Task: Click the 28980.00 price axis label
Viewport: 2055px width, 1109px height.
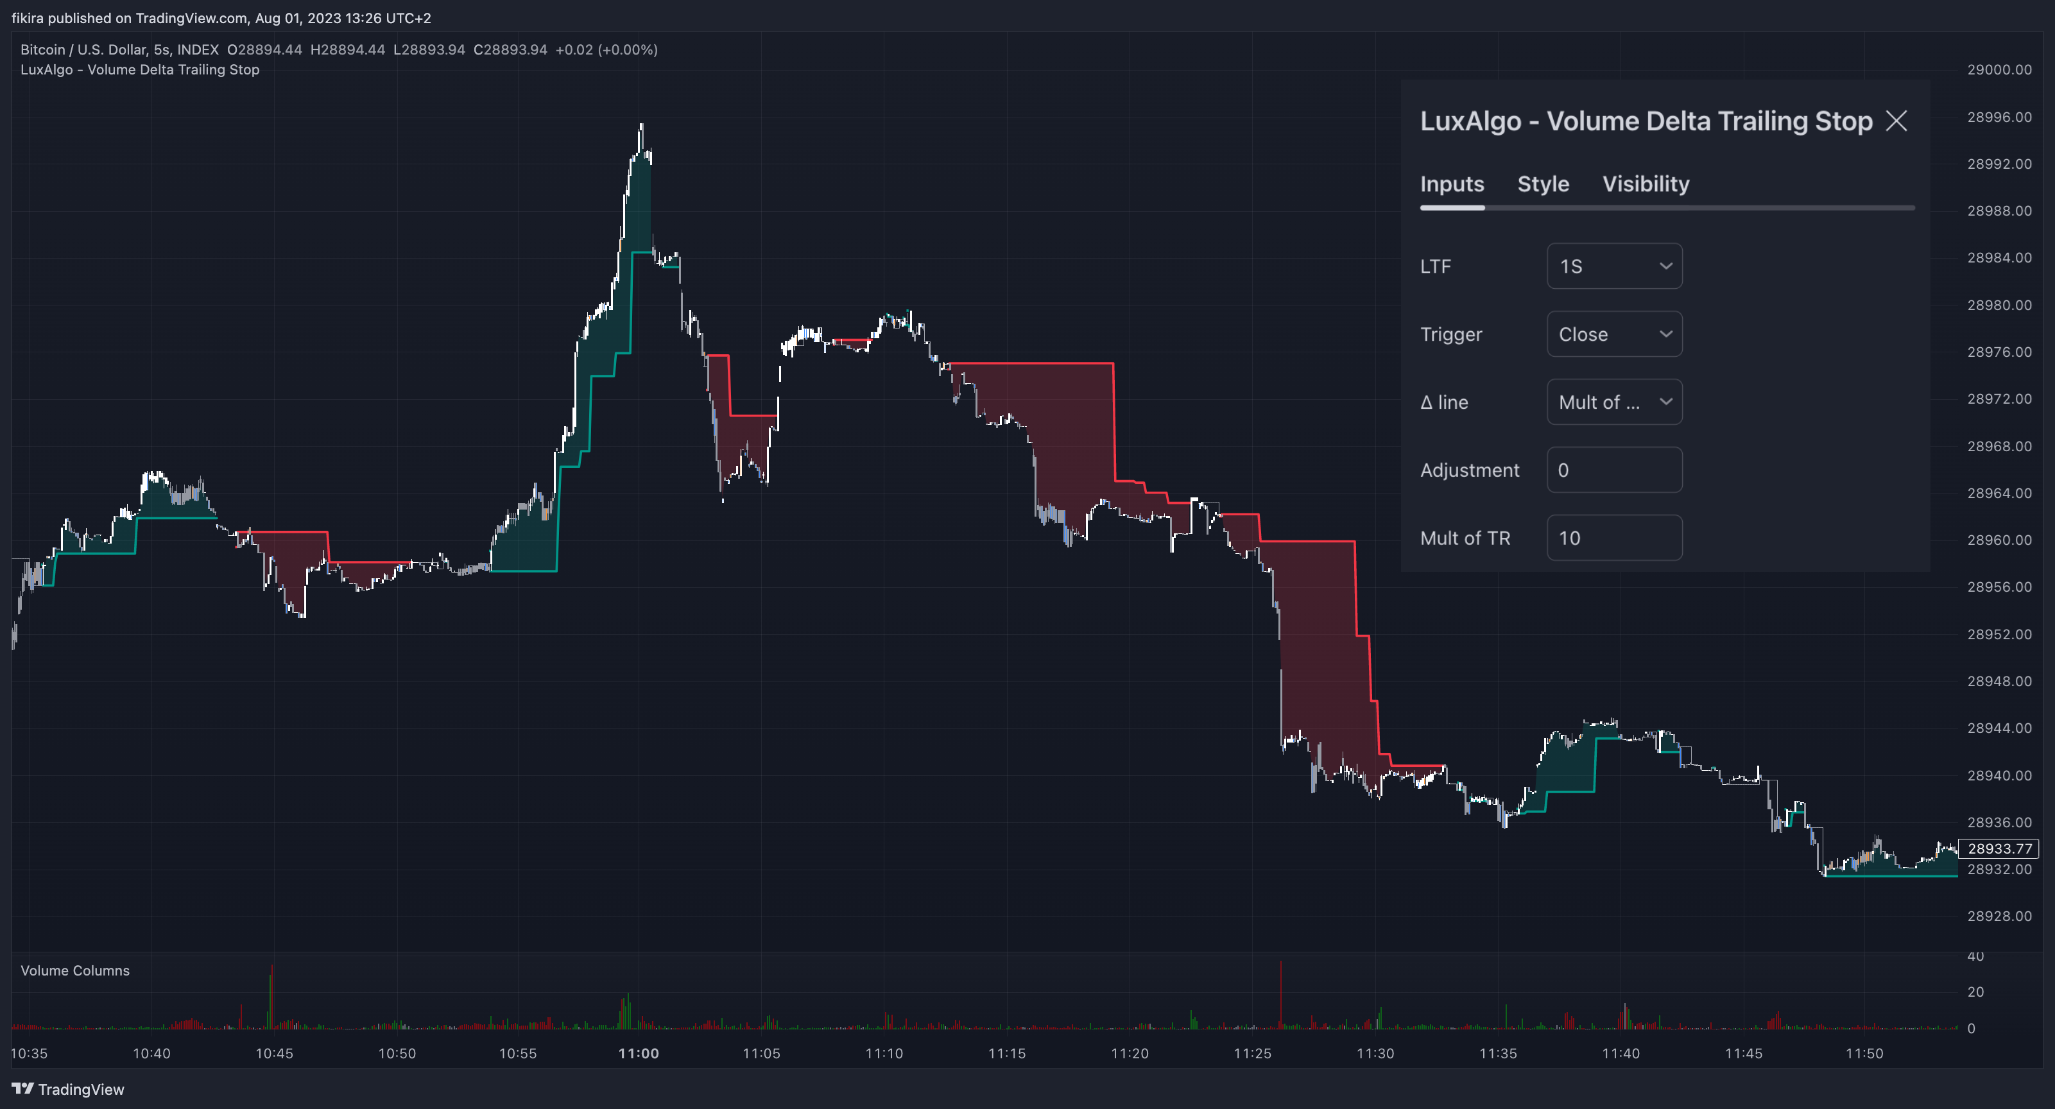Action: (1999, 305)
